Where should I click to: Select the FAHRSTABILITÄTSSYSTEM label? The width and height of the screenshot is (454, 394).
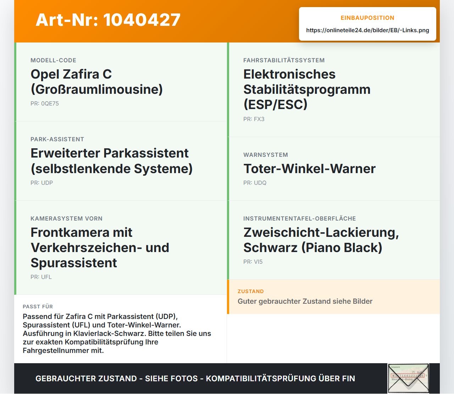click(x=284, y=60)
